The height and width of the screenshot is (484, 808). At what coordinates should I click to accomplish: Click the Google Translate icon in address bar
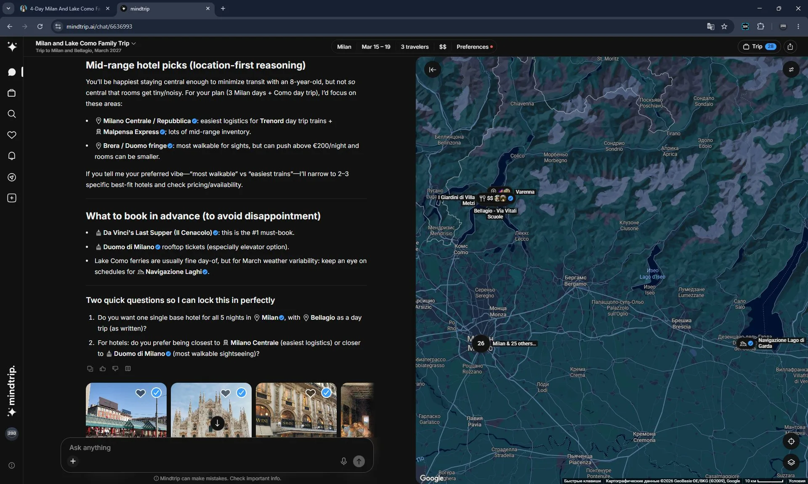(710, 26)
